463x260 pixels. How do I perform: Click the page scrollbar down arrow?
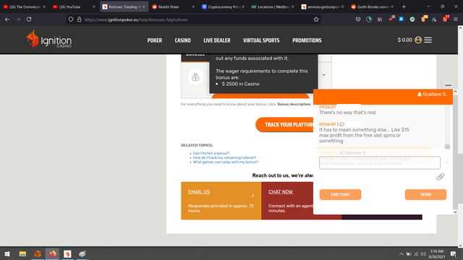[460, 245]
